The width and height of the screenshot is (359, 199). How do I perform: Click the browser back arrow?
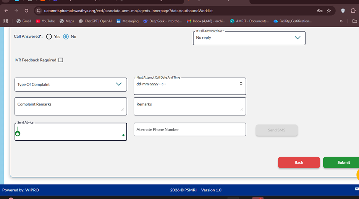pyautogui.click(x=6, y=11)
